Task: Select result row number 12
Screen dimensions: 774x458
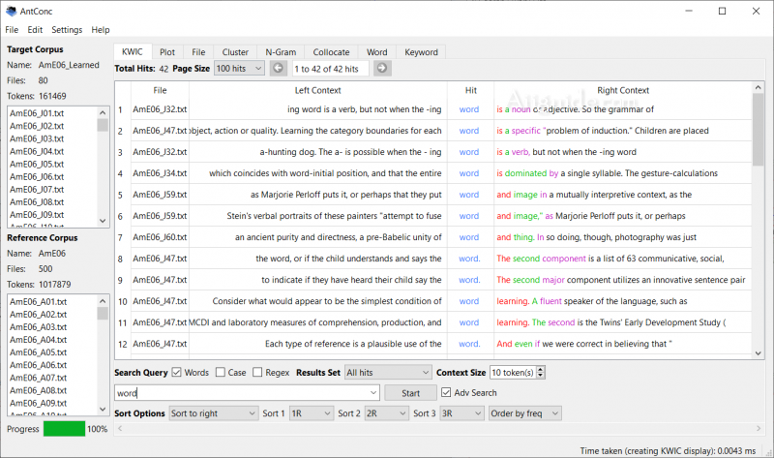Action: [x=123, y=344]
